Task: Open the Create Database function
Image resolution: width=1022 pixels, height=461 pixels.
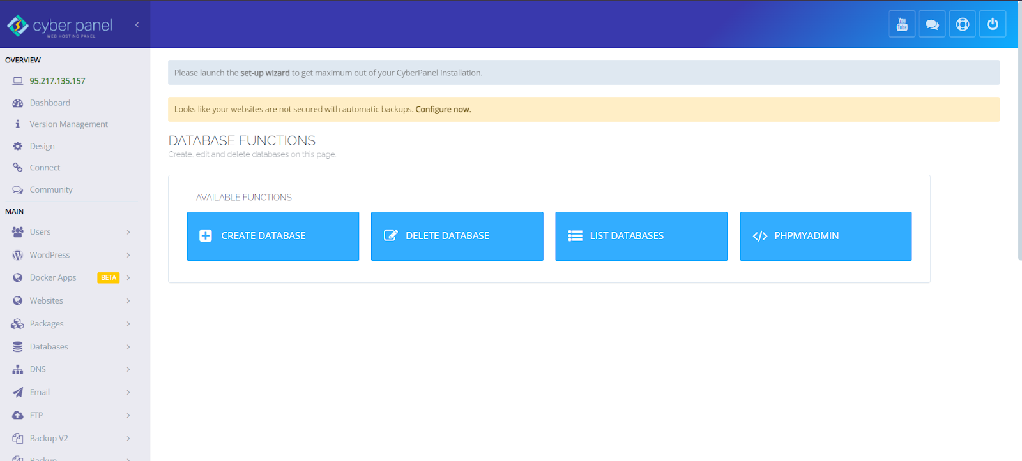Action: click(x=273, y=236)
